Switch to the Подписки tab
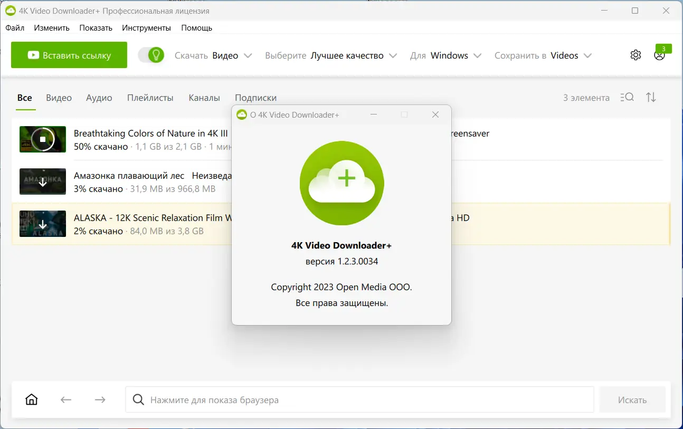 click(x=255, y=98)
